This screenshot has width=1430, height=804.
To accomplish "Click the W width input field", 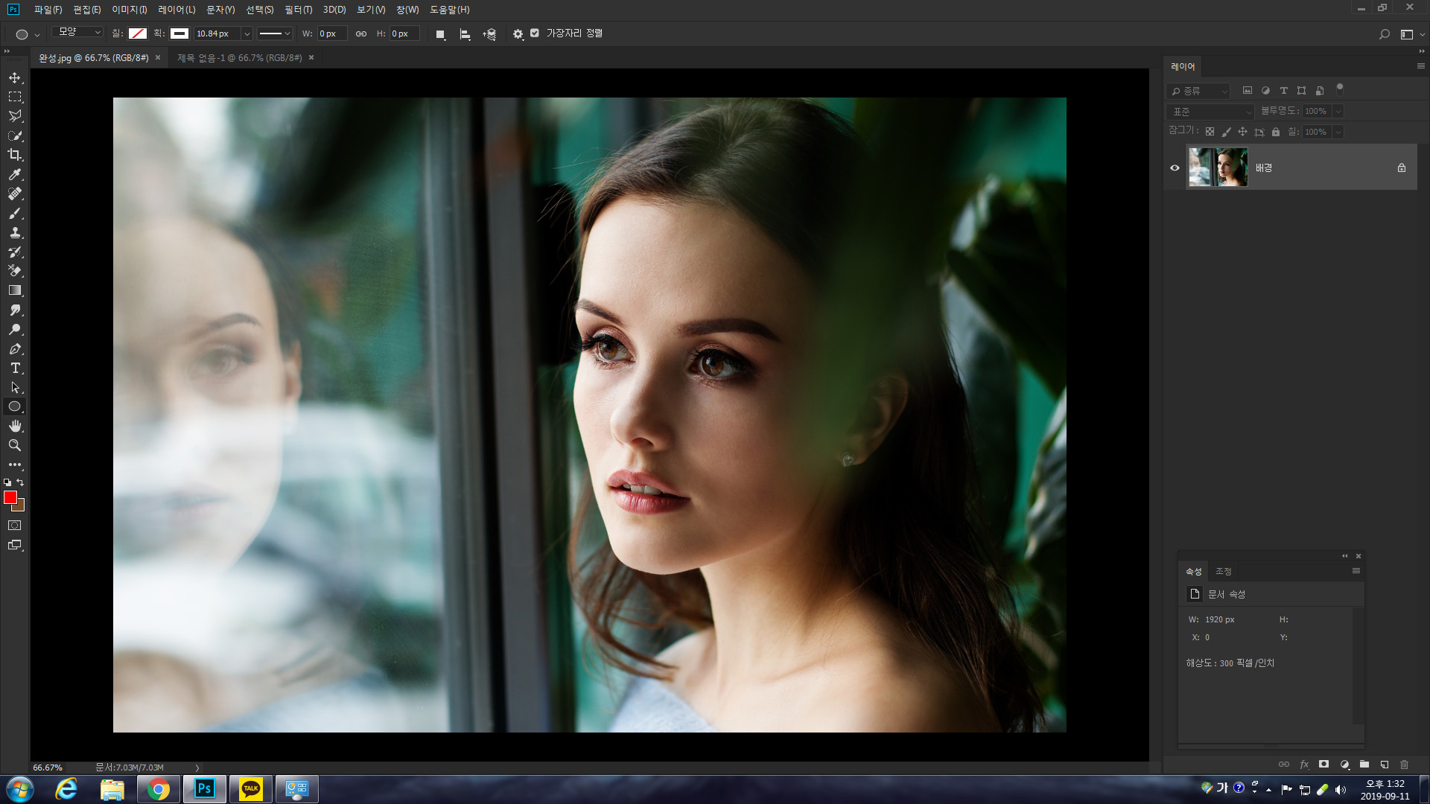I will pos(331,33).
